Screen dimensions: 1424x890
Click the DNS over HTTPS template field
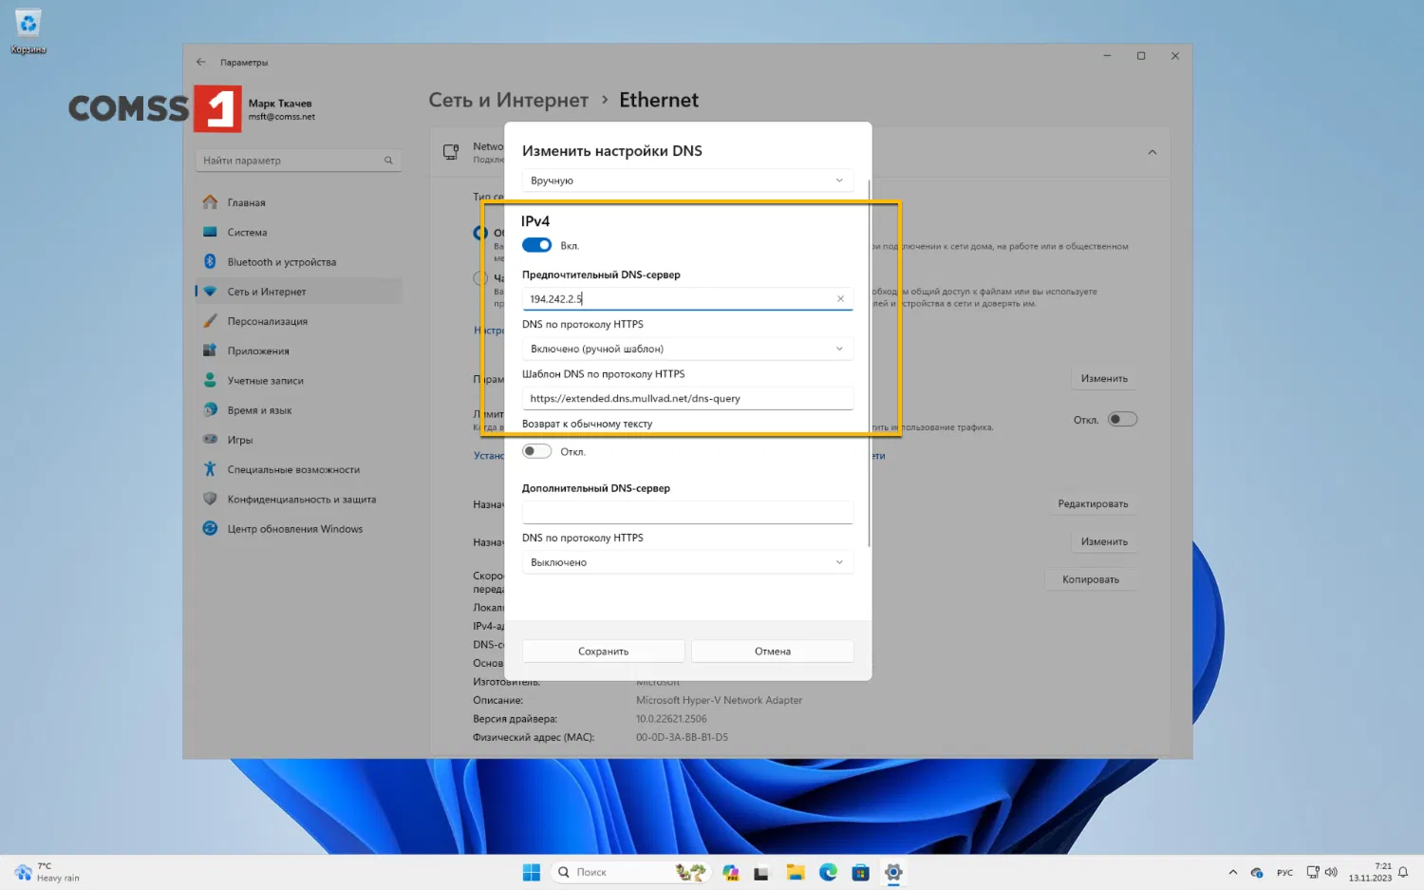pyautogui.click(x=687, y=398)
